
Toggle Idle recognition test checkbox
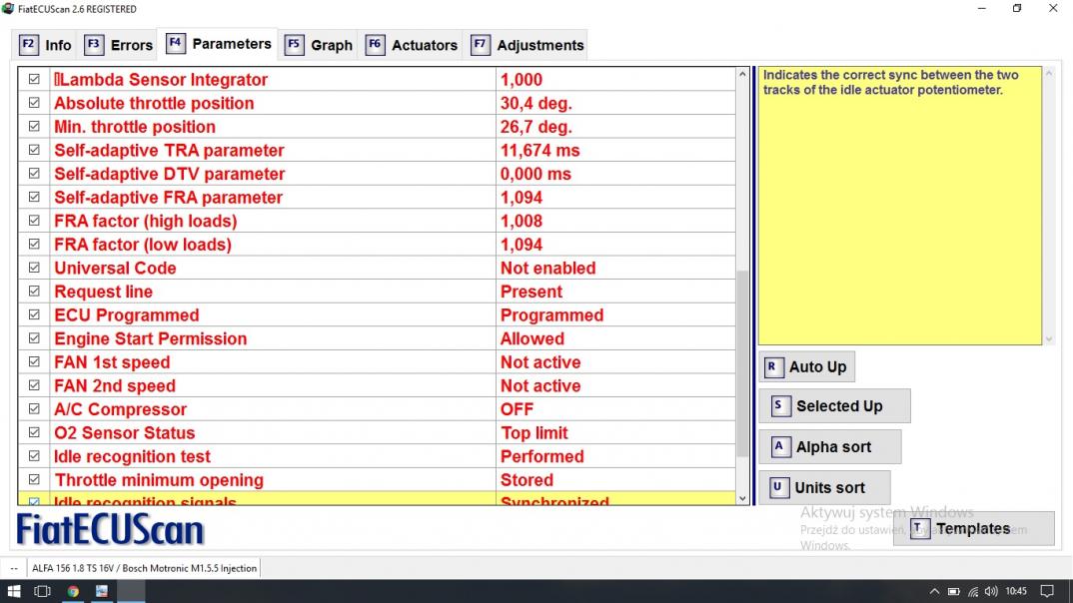tap(34, 456)
